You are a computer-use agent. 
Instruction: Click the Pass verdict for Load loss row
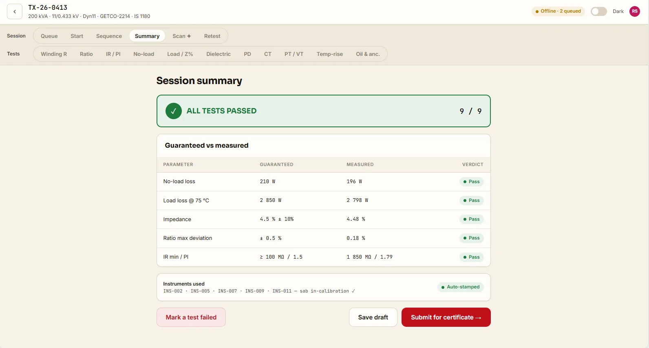(472, 200)
